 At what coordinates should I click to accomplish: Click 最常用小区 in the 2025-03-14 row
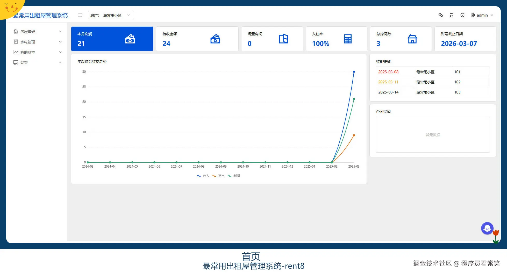(425, 92)
